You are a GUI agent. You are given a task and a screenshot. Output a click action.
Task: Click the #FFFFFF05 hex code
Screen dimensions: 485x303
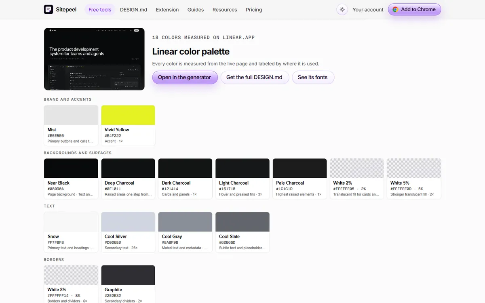[x=344, y=189]
